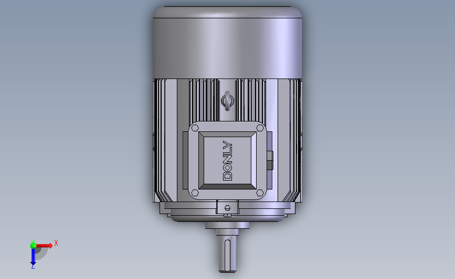Screen dimensions: 455x279
Task: Select the lower-left corner screw of the terminal box
Action: click(x=195, y=193)
